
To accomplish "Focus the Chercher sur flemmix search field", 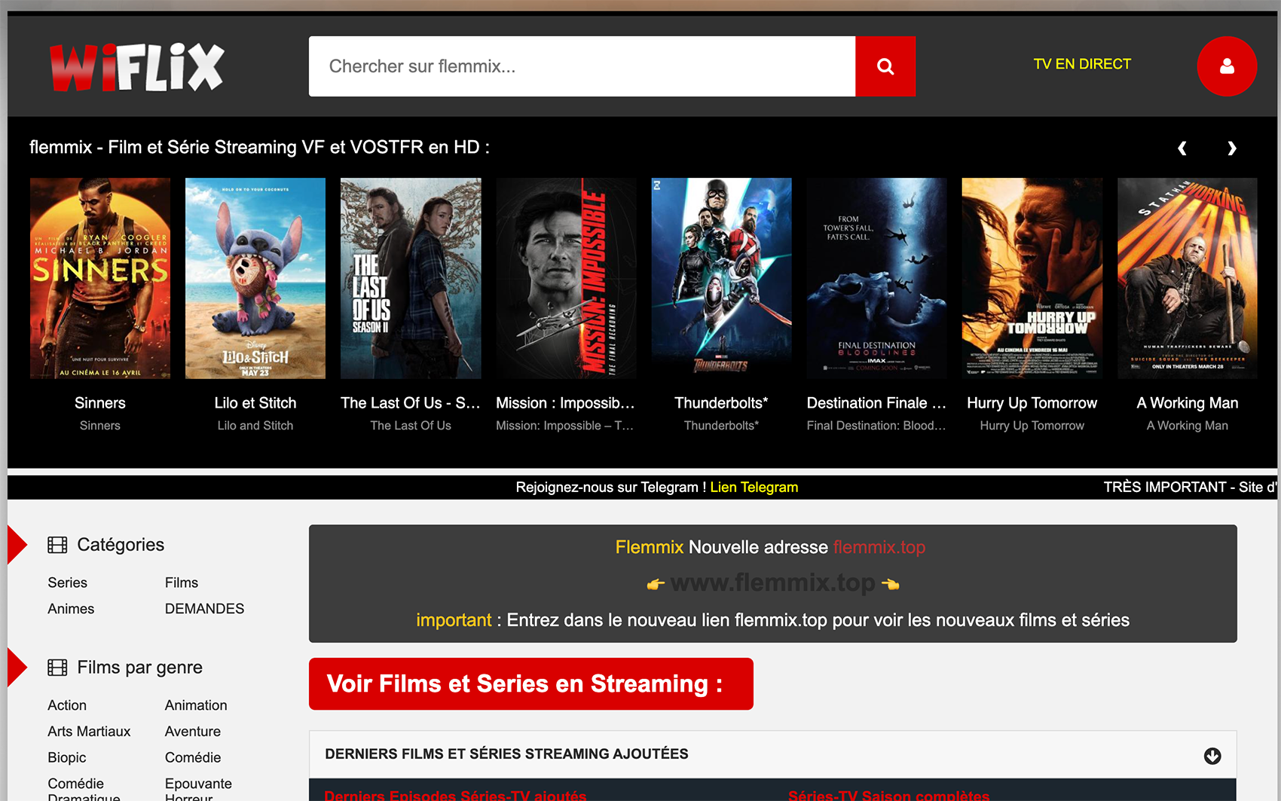I will [x=582, y=66].
